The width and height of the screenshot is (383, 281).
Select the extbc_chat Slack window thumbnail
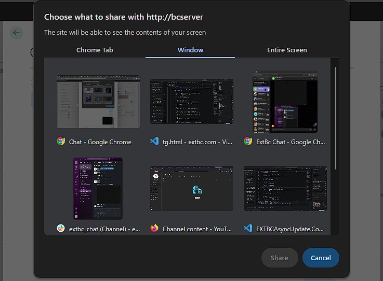pyautogui.click(x=98, y=189)
